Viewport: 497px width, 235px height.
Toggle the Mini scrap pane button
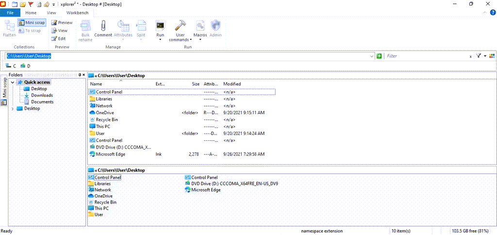pyautogui.click(x=32, y=22)
